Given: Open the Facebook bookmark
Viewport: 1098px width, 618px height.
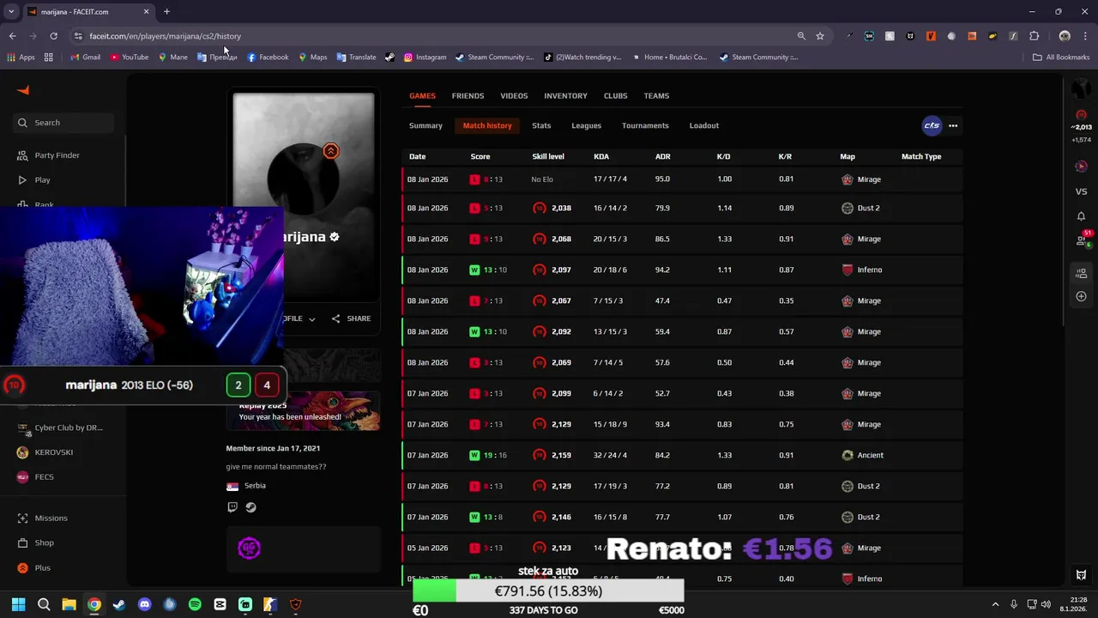Looking at the screenshot, I should click(268, 58).
